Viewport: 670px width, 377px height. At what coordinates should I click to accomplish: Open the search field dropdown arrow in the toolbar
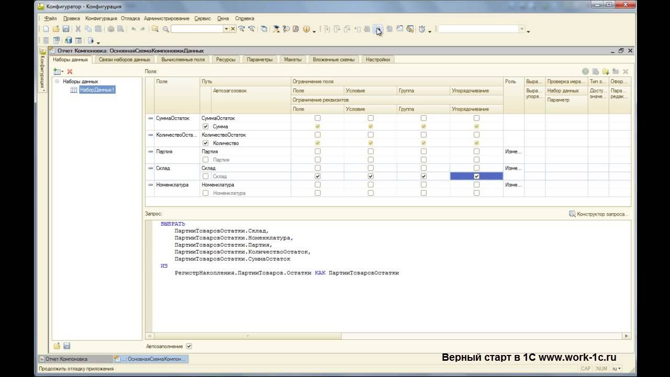[x=226, y=29]
